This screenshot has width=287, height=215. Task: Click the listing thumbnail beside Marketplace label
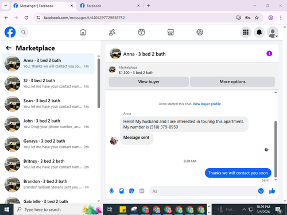click(x=112, y=69)
